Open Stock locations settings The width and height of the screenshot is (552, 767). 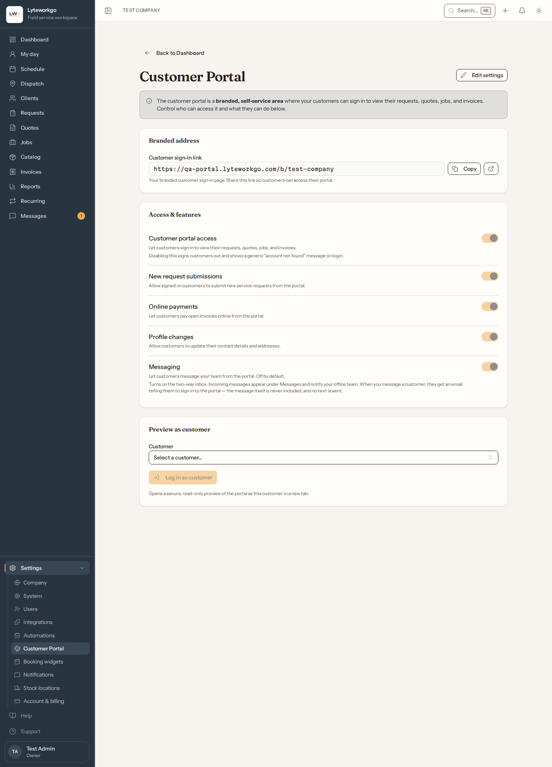click(50, 688)
